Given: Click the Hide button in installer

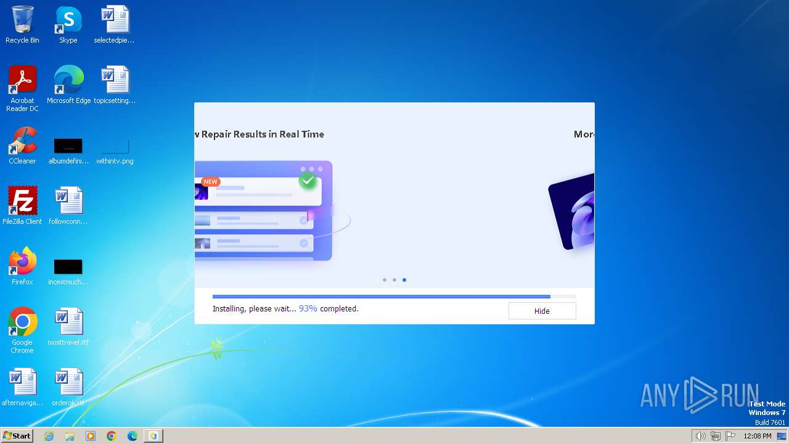Looking at the screenshot, I should (542, 311).
